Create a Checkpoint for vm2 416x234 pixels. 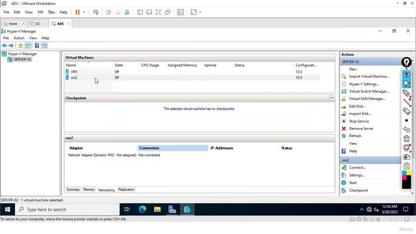(358, 190)
